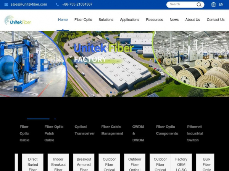The image size is (229, 171).
Task: Open the News menu item
Action: click(174, 20)
